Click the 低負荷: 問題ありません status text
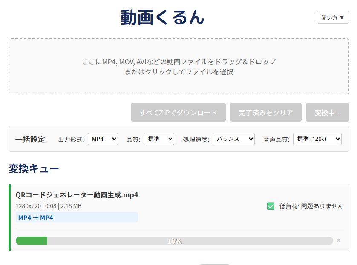The width and height of the screenshot is (357, 265). (311, 206)
